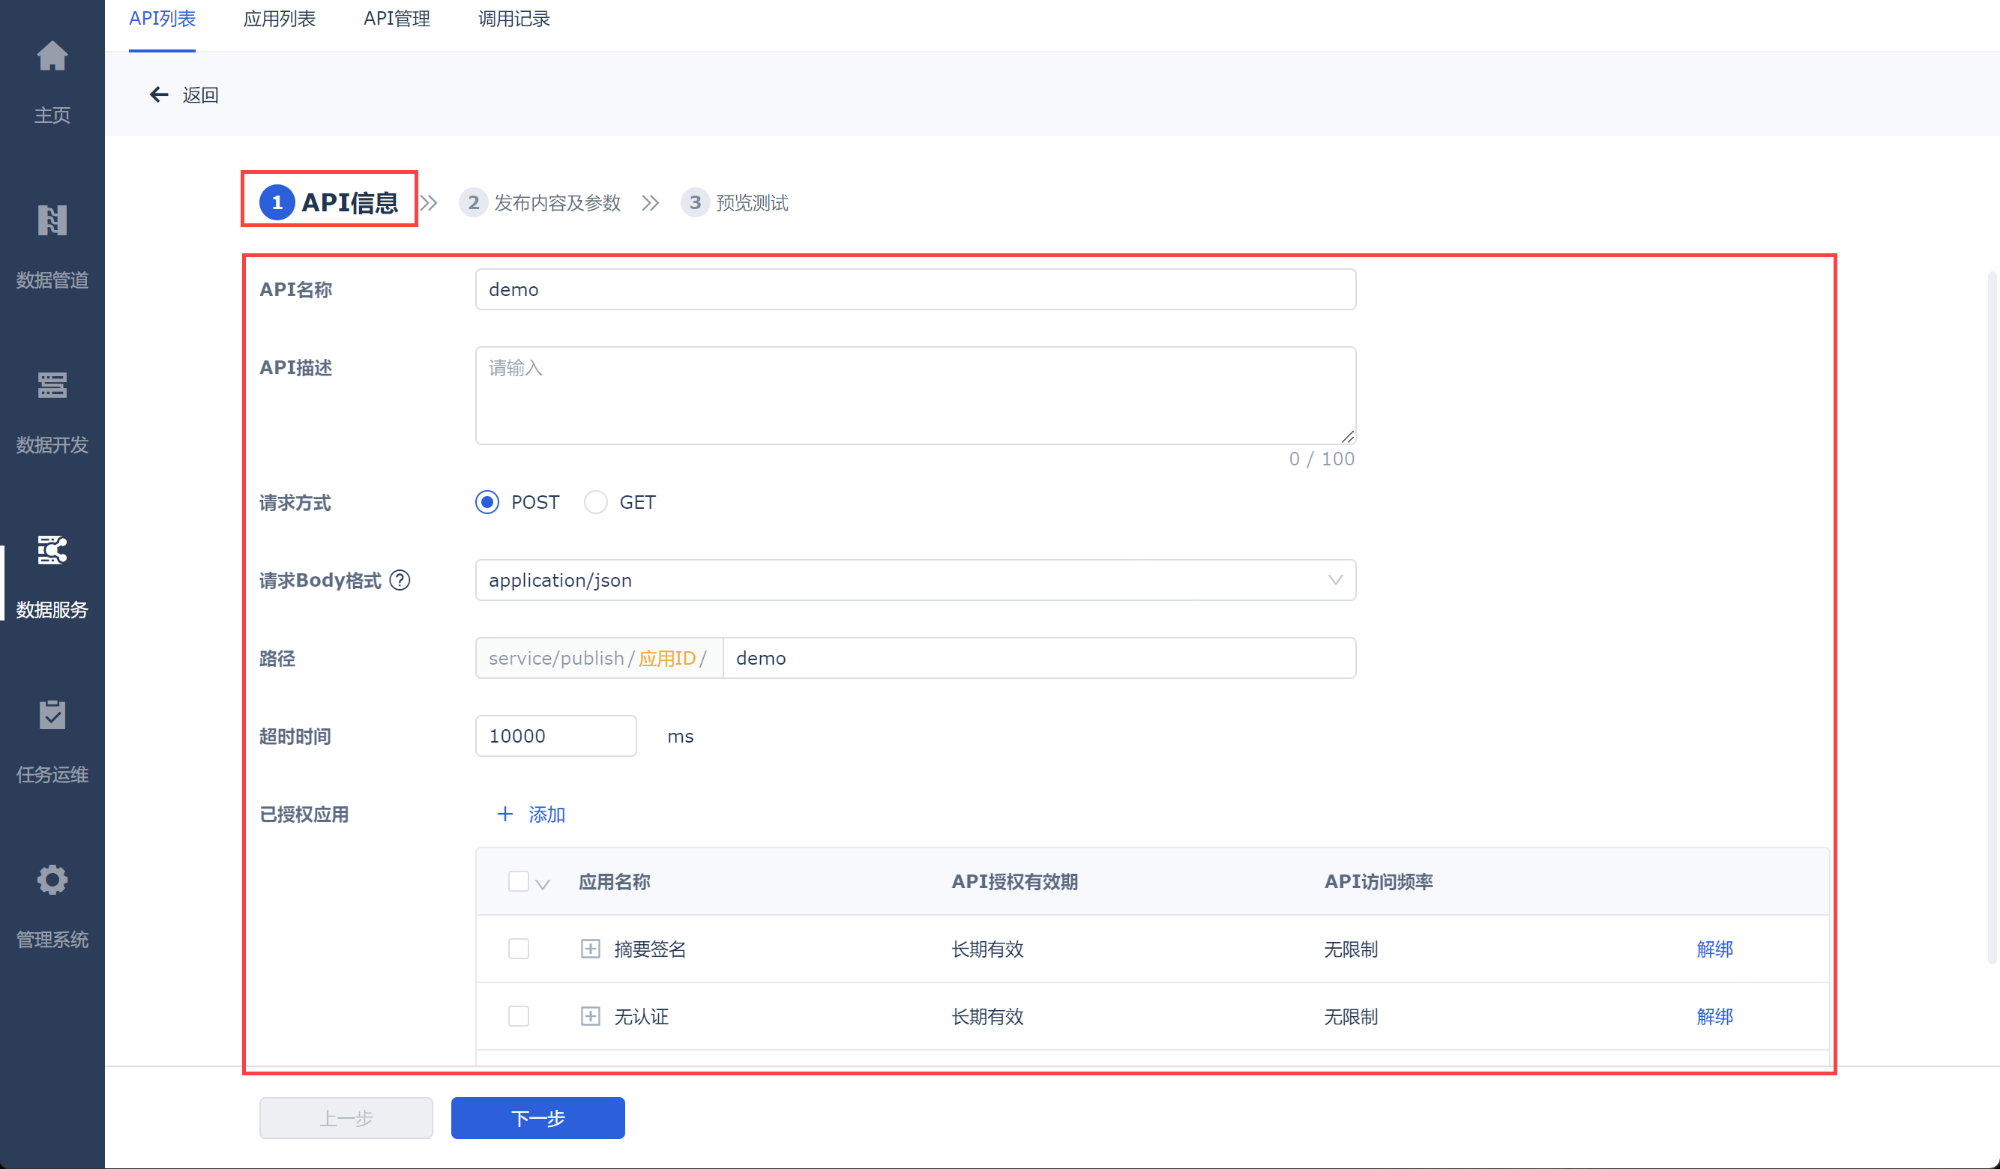2000x1169 pixels.
Task: Open the Data Development (数据开发) sidebar icon
Action: tap(52, 386)
